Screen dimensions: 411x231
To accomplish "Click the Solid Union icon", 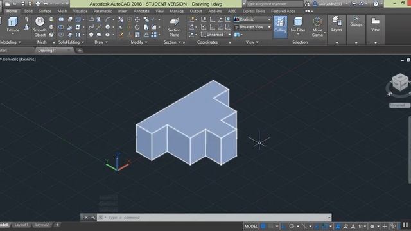I will click(x=61, y=19).
